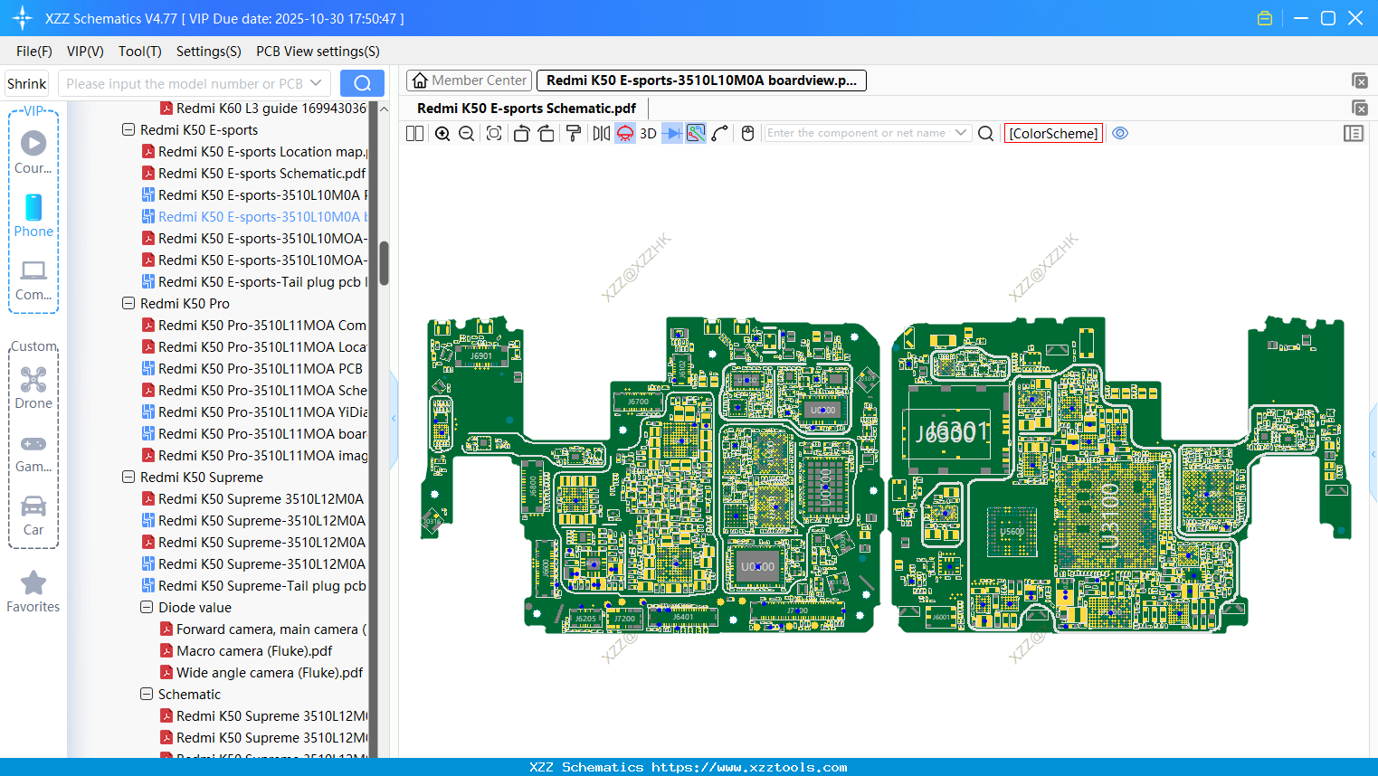Open the Member Center
Screen dimensions: 1378x776
coord(469,80)
